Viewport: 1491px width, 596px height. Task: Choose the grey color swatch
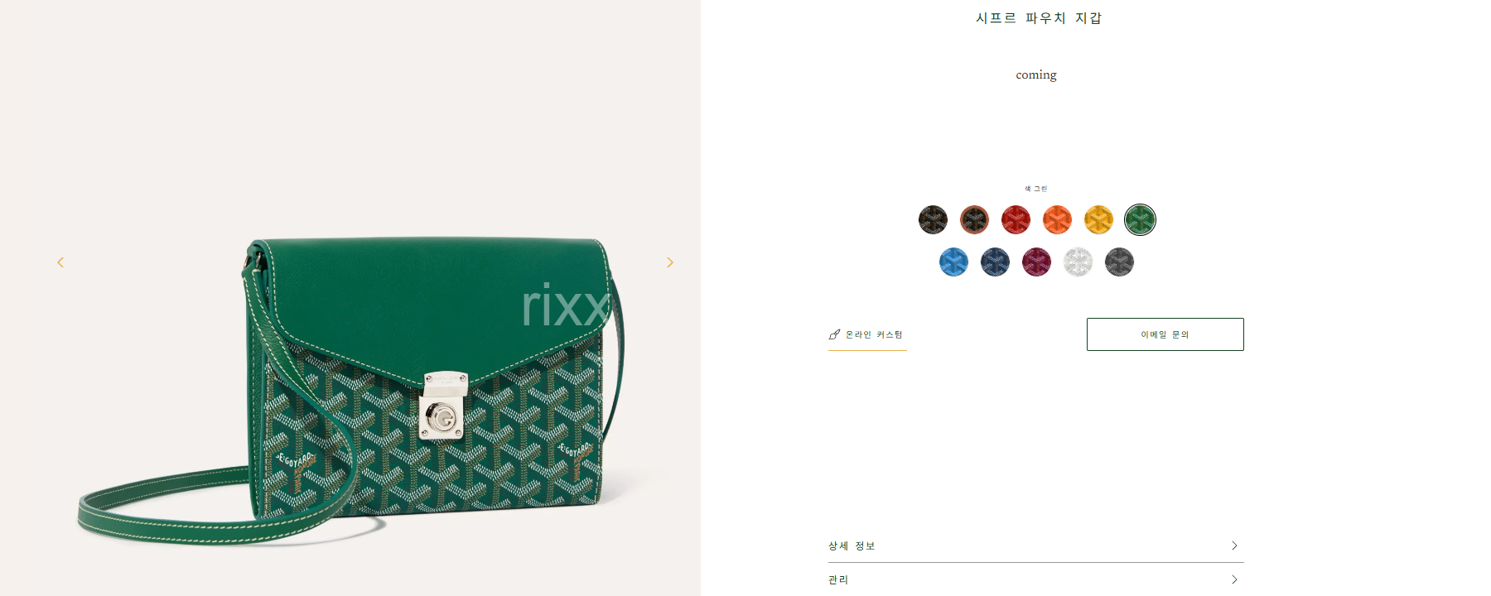click(1119, 262)
